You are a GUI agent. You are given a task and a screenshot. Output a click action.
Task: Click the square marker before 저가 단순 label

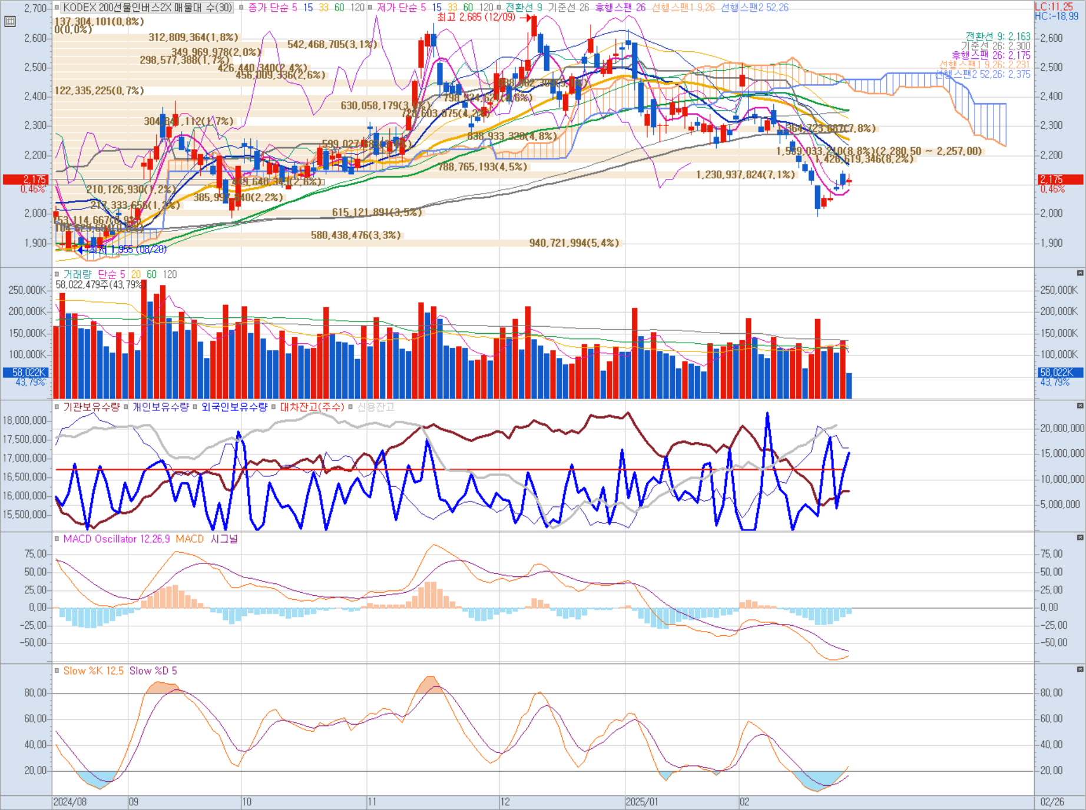(370, 8)
